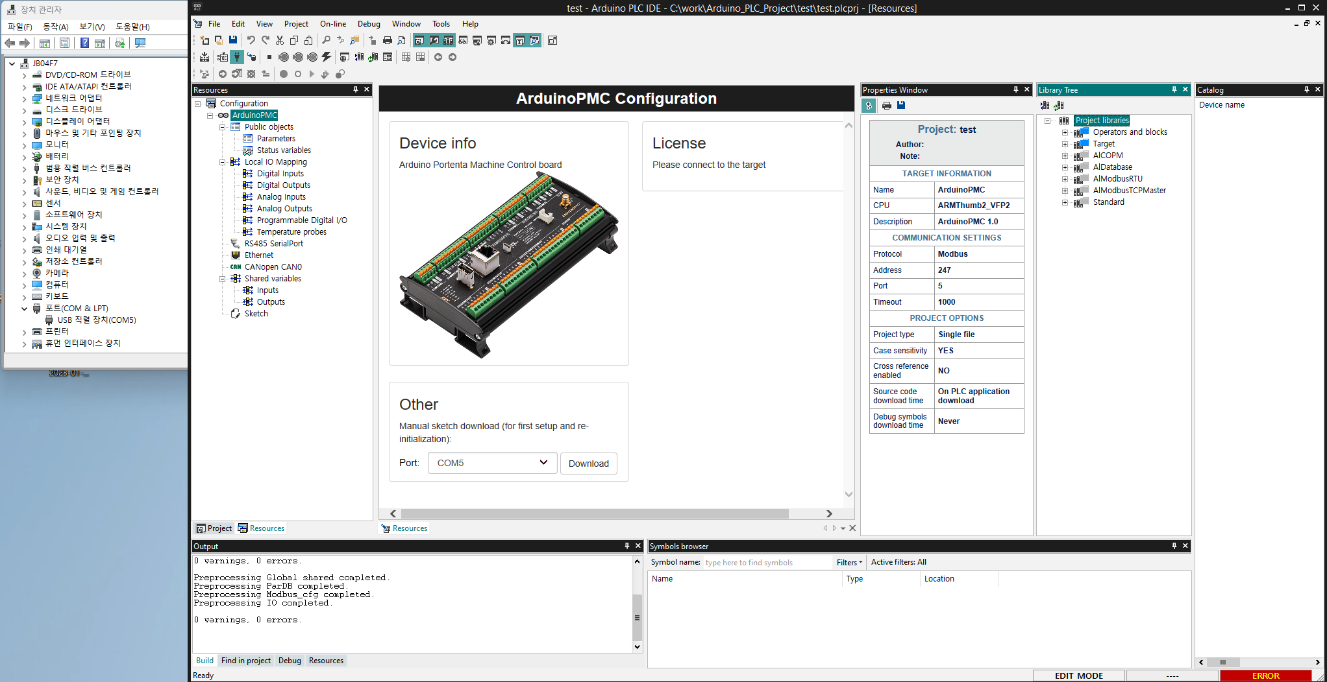Collapse the Shared variables node

[x=223, y=279]
